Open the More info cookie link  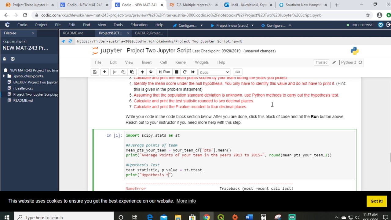tap(186, 201)
